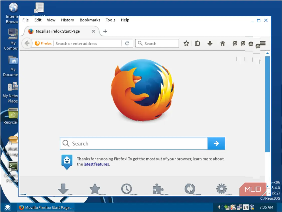
Task: Reload the current page
Action: tap(127, 43)
